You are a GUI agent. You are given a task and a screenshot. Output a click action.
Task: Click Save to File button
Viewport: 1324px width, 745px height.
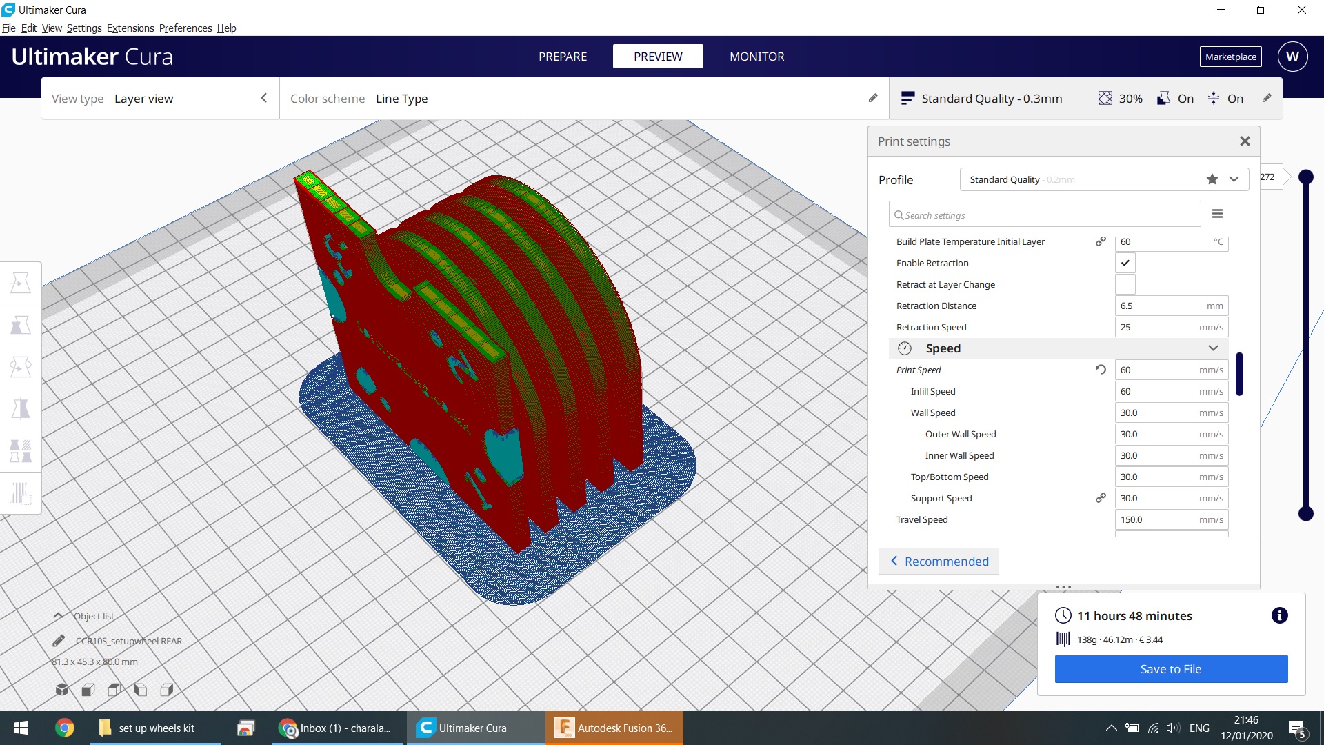(x=1171, y=669)
